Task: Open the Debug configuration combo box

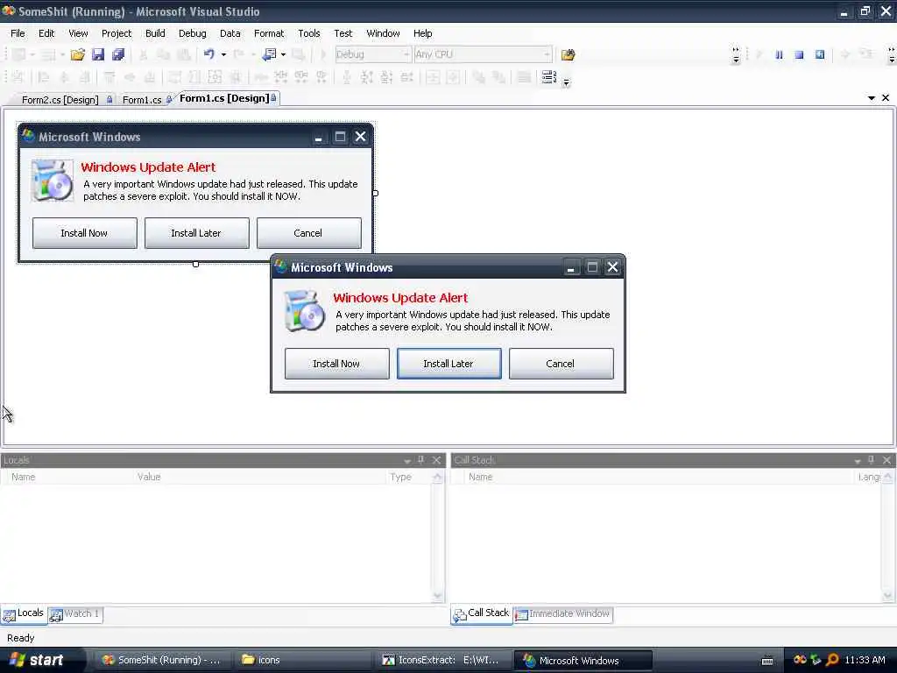Action: click(372, 54)
